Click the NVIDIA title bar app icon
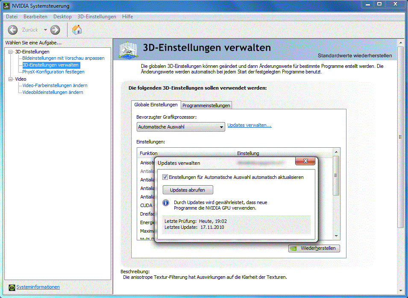The image size is (408, 298). click(6, 6)
